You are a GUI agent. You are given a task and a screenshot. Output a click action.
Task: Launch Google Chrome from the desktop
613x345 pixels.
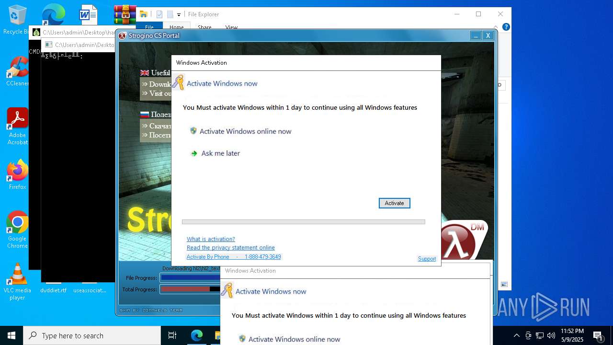pos(17,230)
